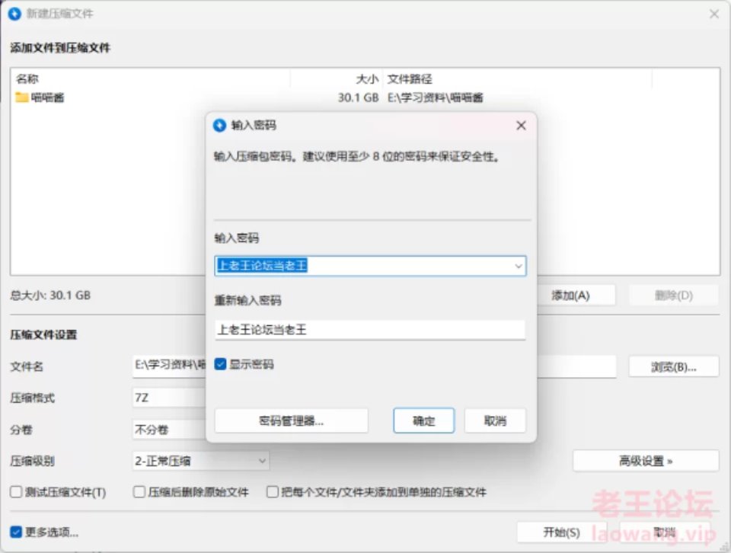Viewport: 731px width, 553px height.
Task: Click the 大小 column header
Action: [367, 79]
